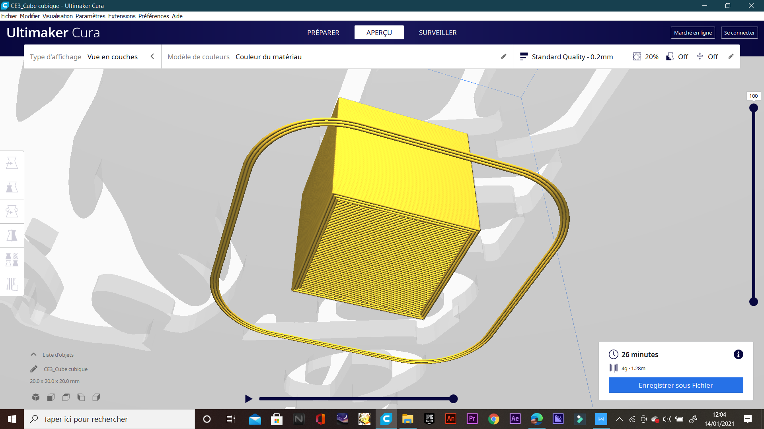This screenshot has width=764, height=429.
Task: Edit the color scheme pencil icon
Action: pos(504,56)
